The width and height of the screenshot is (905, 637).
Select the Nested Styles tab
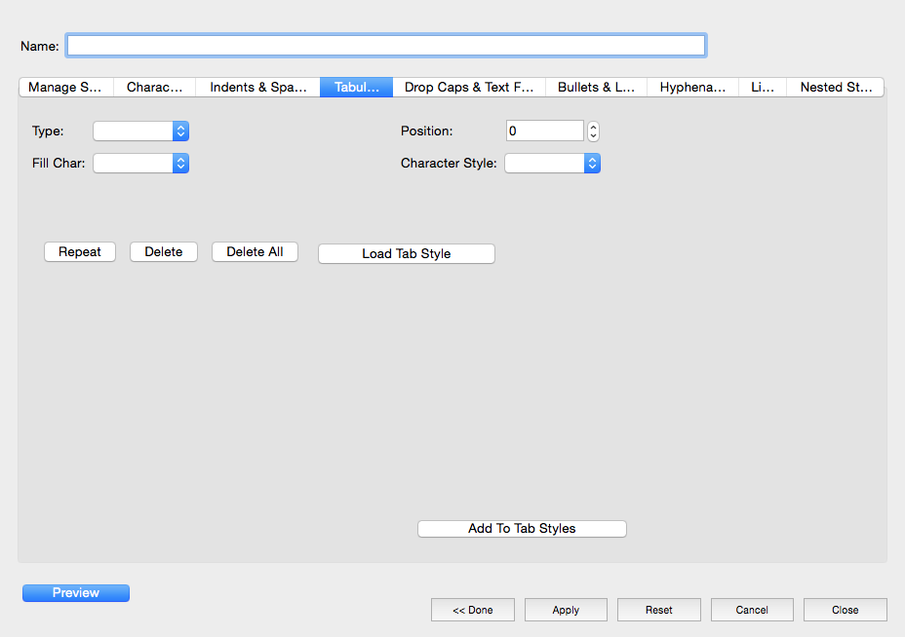836,88
